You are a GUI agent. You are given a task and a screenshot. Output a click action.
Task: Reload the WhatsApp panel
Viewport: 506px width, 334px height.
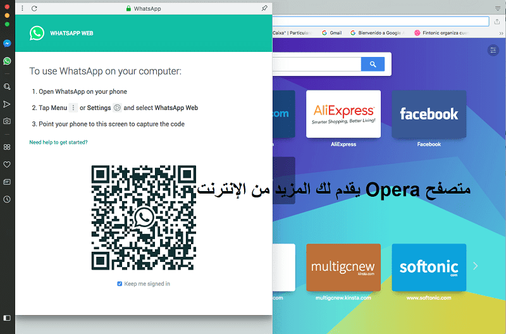pos(34,8)
